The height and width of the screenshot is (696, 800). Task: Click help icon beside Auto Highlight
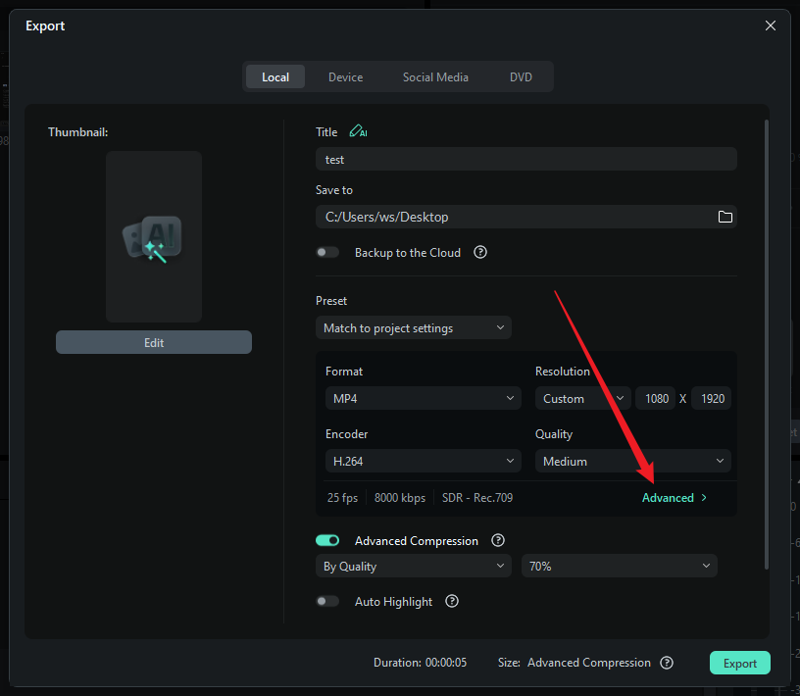[452, 601]
